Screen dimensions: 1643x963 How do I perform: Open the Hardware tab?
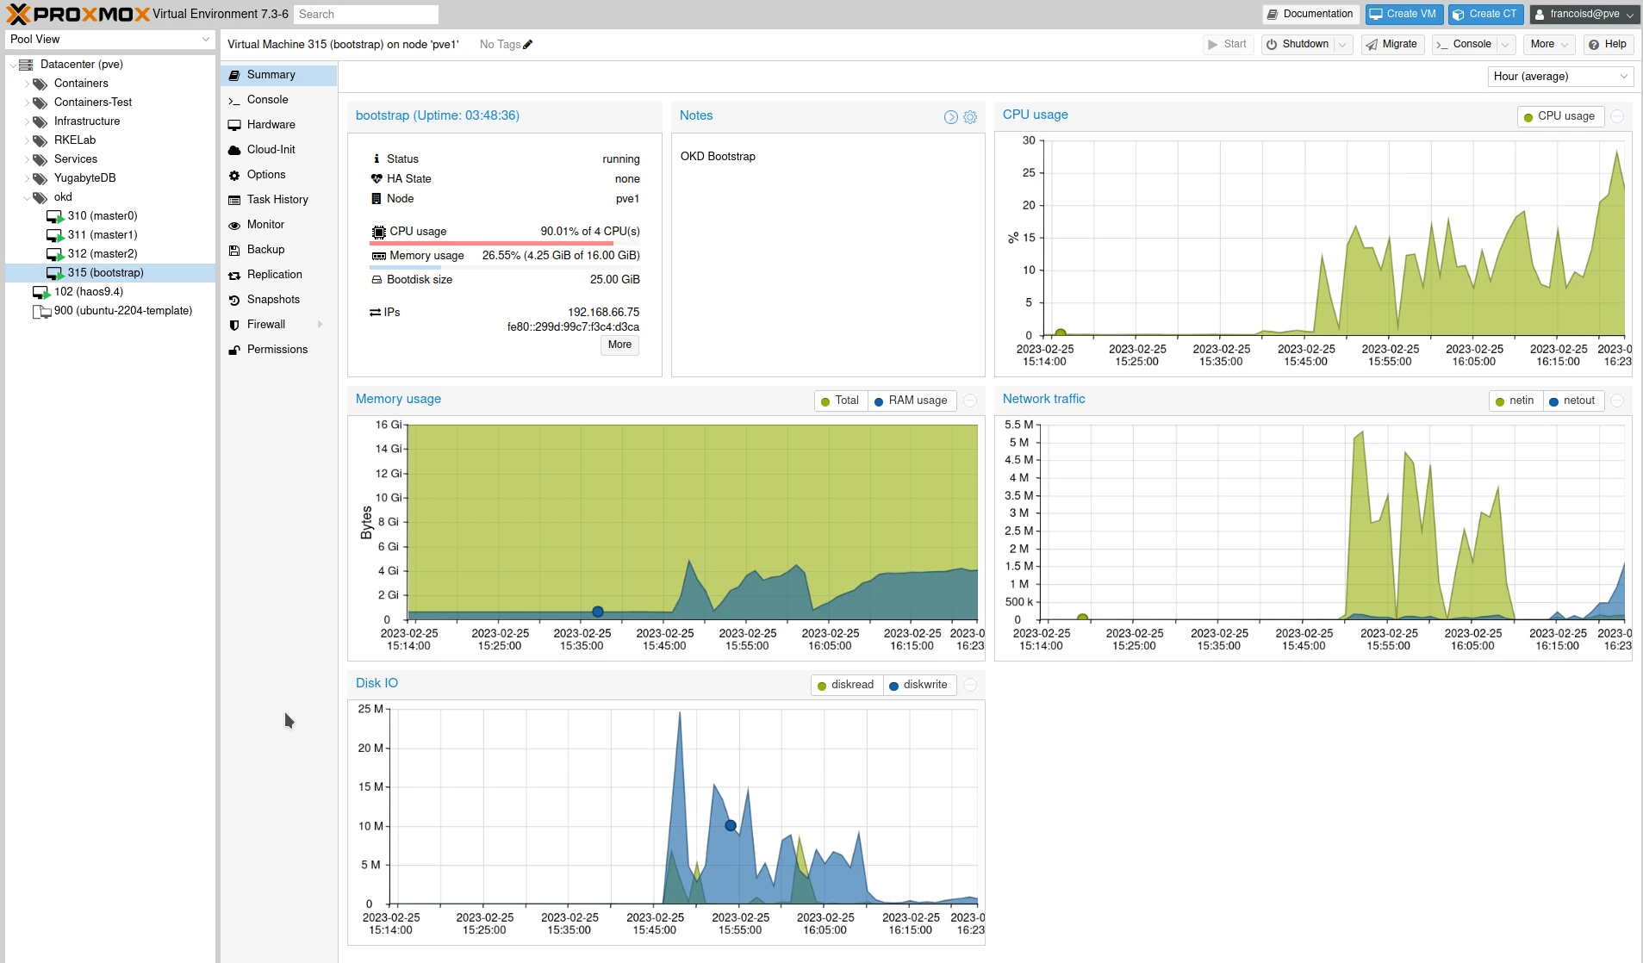[x=278, y=126]
